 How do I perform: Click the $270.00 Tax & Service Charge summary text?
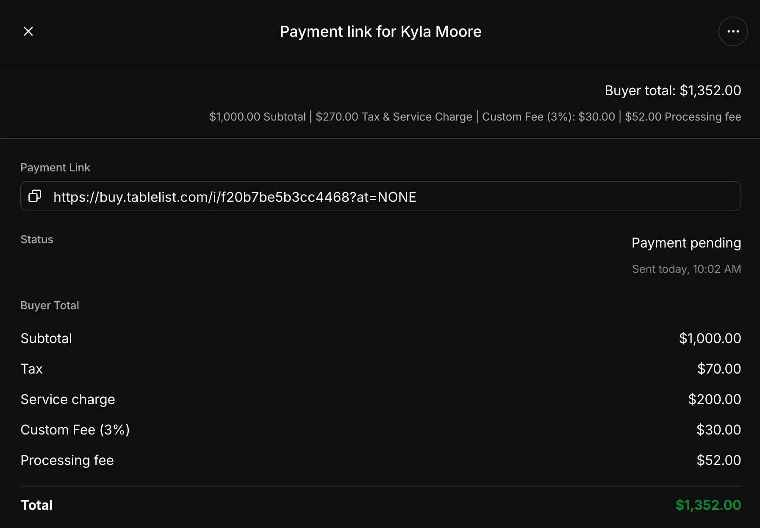(x=394, y=117)
